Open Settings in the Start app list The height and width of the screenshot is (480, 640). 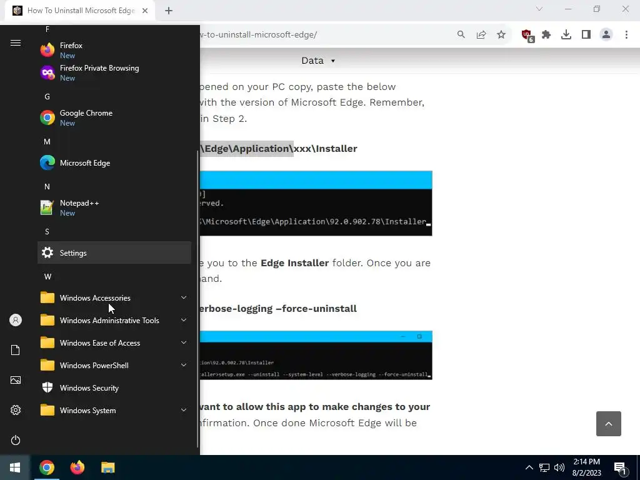[x=114, y=252]
